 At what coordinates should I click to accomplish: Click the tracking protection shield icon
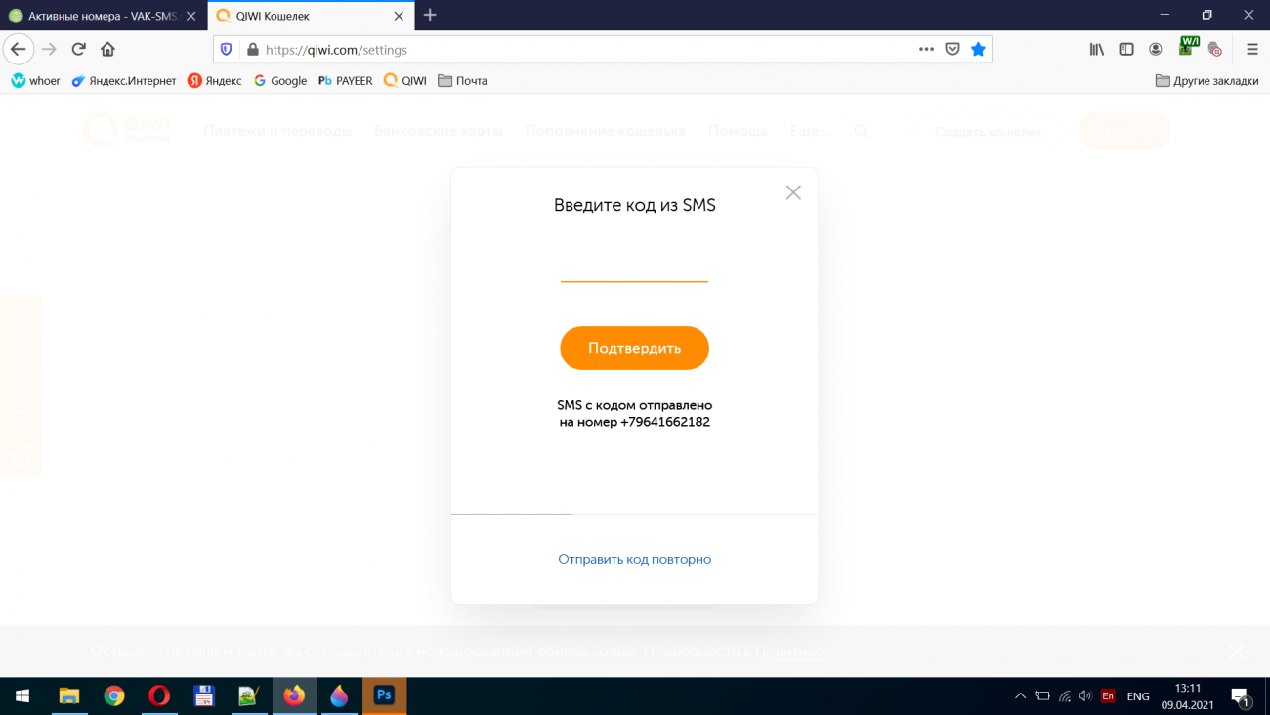(227, 49)
